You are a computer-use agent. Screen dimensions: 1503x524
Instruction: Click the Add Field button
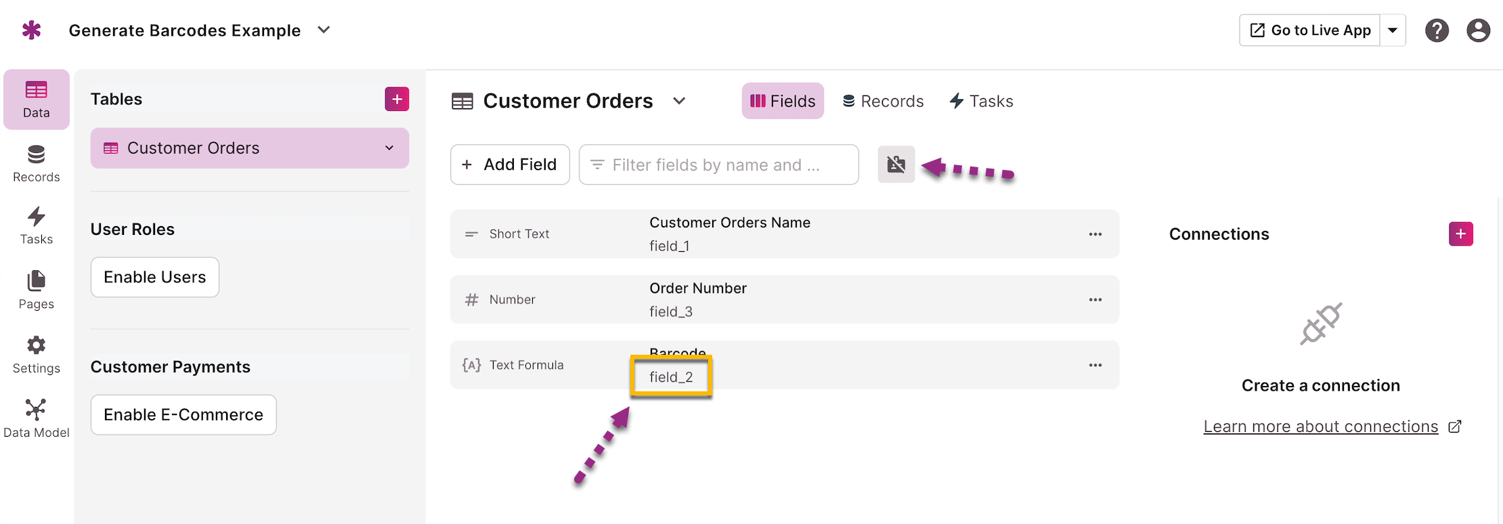510,165
